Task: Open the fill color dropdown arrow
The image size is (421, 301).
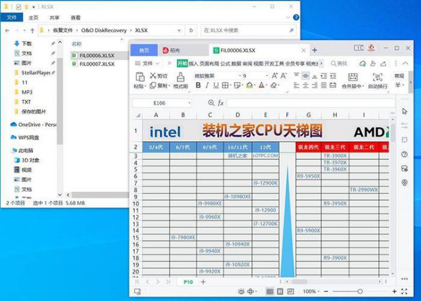Action: tap(255, 85)
